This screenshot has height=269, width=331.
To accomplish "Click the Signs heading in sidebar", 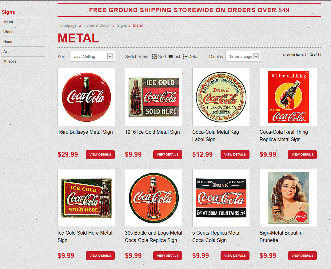I will coord(8,12).
